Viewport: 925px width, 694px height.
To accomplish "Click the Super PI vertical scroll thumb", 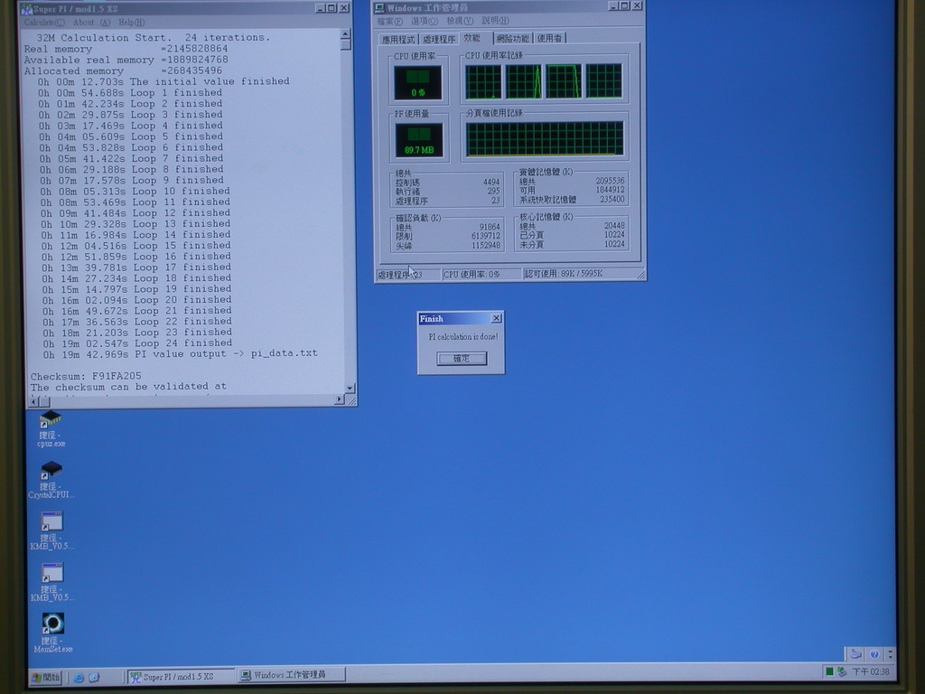I will pyautogui.click(x=346, y=45).
